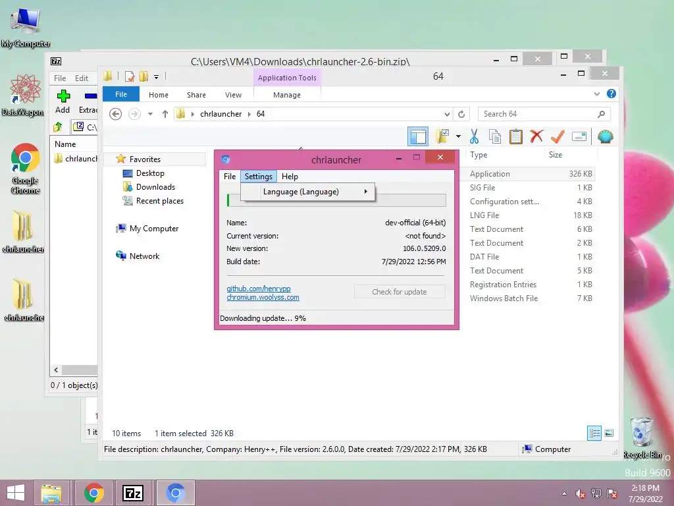Click the blue shell icon in toolbar

[x=606, y=136]
